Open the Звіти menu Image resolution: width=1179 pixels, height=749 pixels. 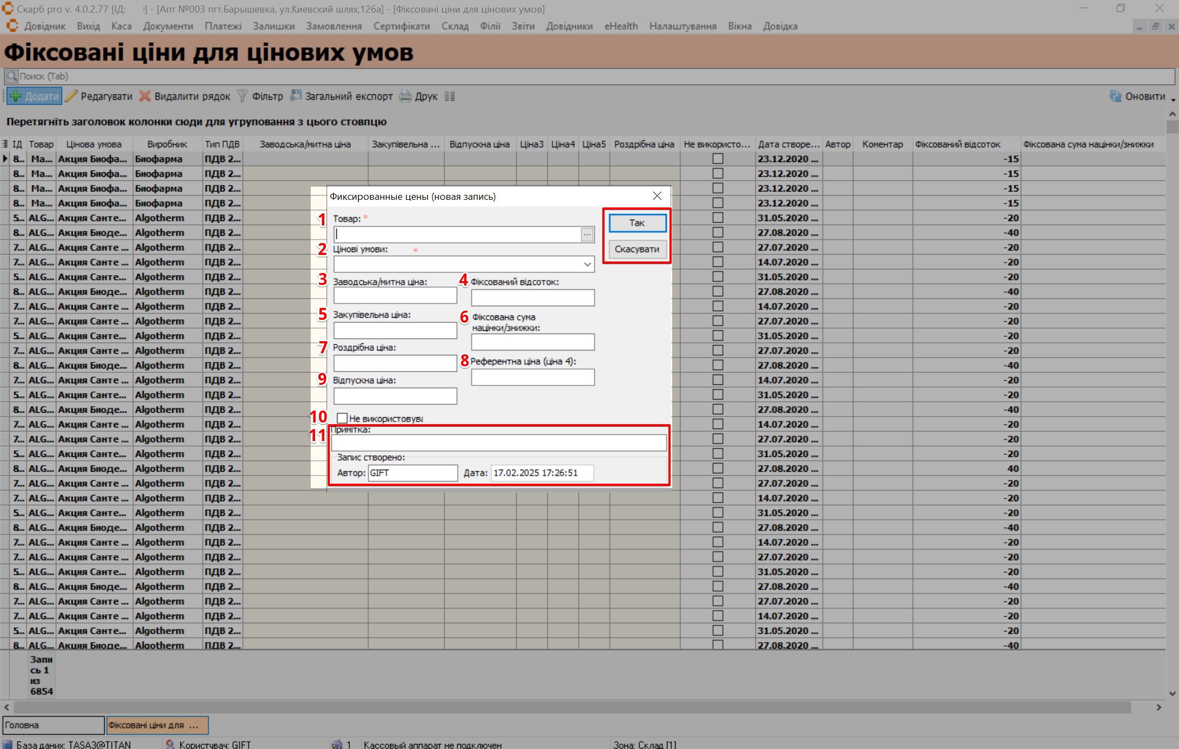click(x=523, y=26)
